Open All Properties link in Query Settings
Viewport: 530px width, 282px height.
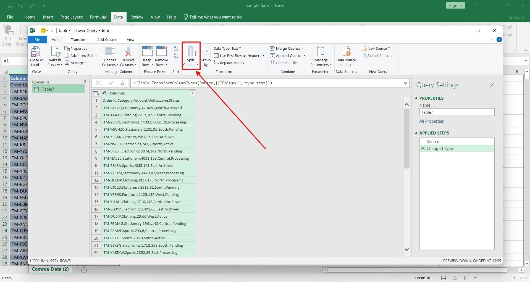point(432,121)
